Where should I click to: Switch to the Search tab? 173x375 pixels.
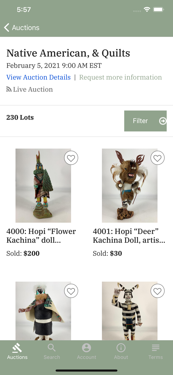(x=52, y=351)
